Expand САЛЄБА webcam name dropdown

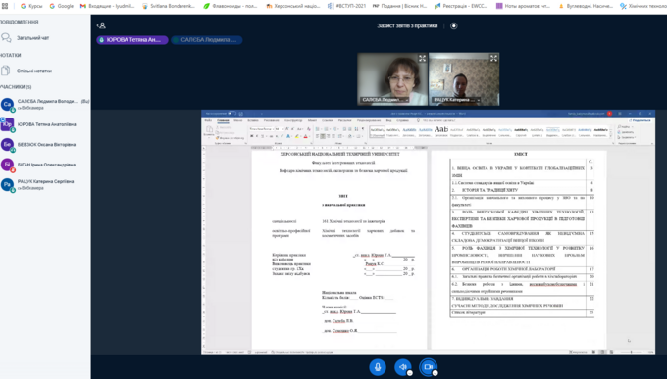point(407,100)
